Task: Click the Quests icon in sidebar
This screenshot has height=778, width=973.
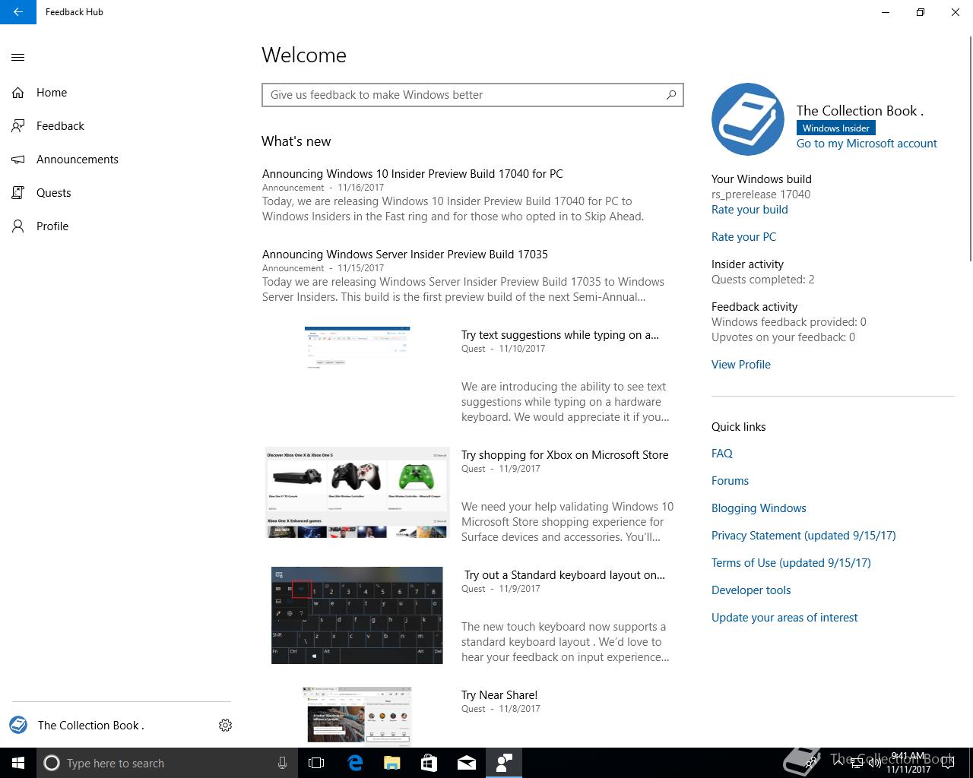Action: (18, 193)
